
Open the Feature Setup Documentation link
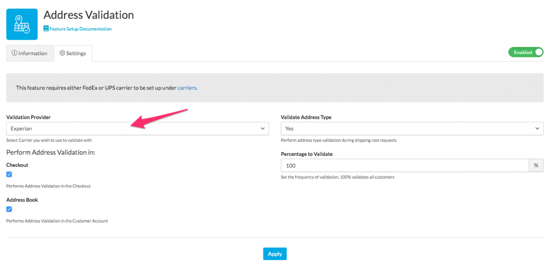point(80,29)
